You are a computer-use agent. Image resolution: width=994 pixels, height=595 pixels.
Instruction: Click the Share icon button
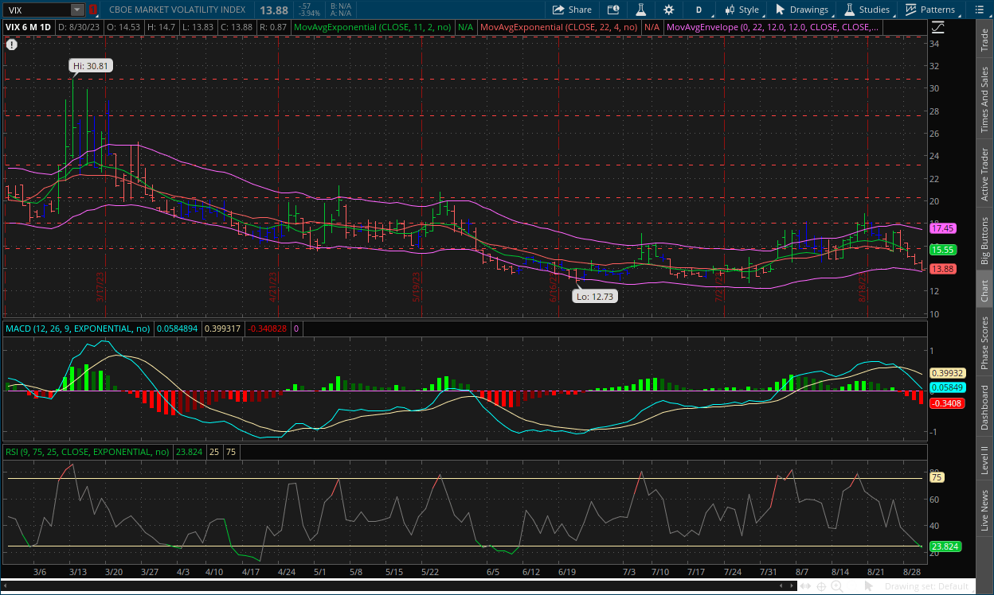click(x=572, y=10)
